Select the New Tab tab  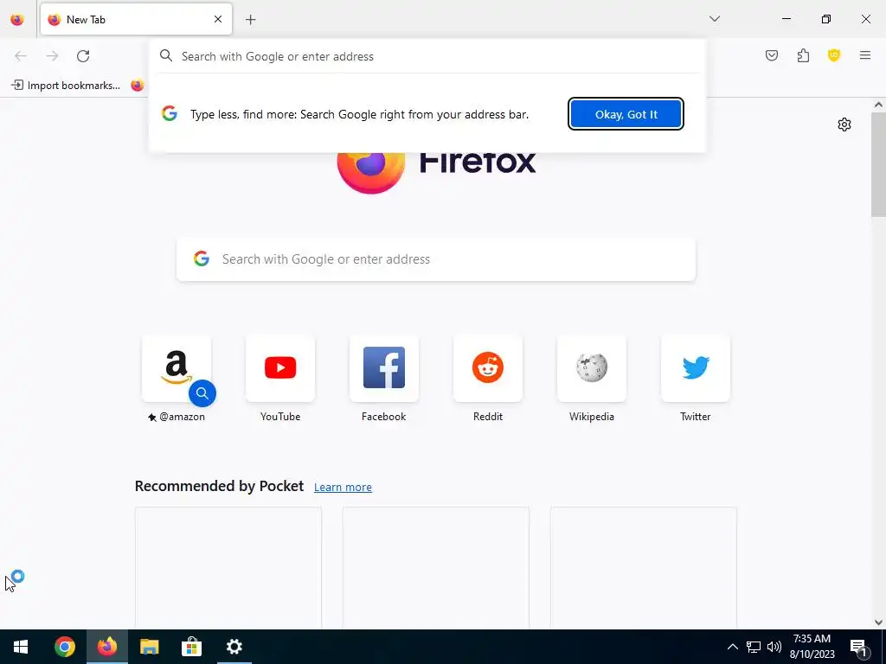[x=136, y=19]
